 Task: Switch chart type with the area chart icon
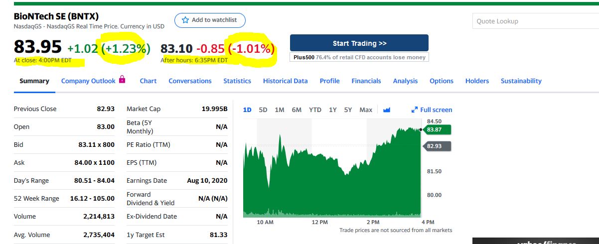click(386, 110)
